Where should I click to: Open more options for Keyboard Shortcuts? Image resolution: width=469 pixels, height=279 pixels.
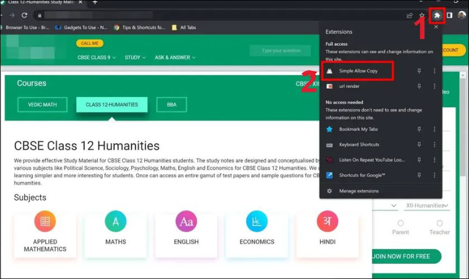(434, 145)
